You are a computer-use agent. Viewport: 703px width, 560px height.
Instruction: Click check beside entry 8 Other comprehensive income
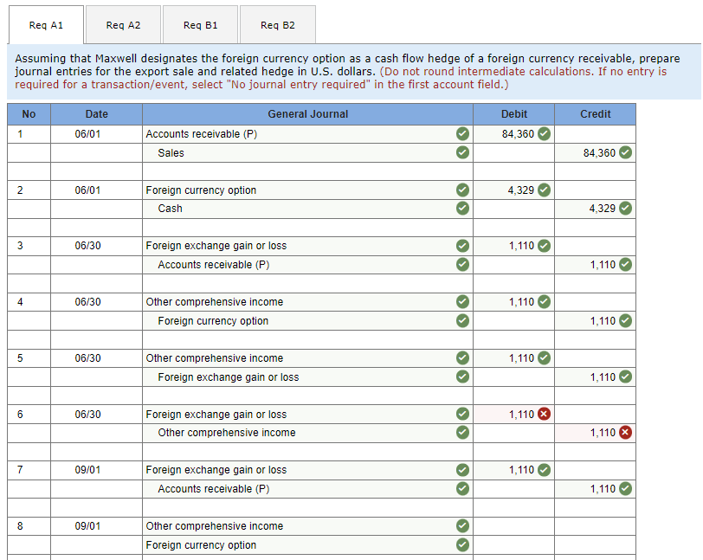coord(462,525)
